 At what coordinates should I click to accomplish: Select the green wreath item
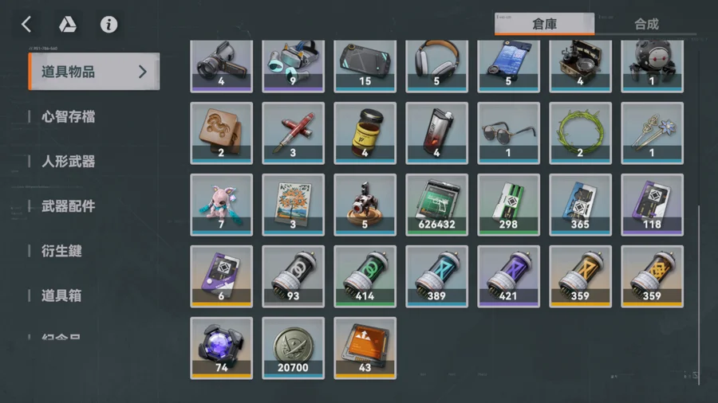[x=580, y=133]
